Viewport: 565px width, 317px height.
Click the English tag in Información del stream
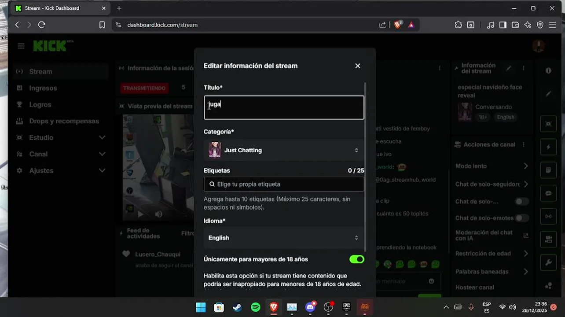(506, 117)
